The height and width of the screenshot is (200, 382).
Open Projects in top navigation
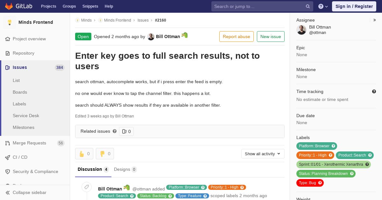[48, 6]
